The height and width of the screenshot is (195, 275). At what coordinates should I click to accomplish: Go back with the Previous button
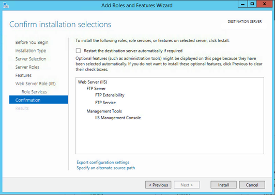pyautogui.click(x=158, y=185)
